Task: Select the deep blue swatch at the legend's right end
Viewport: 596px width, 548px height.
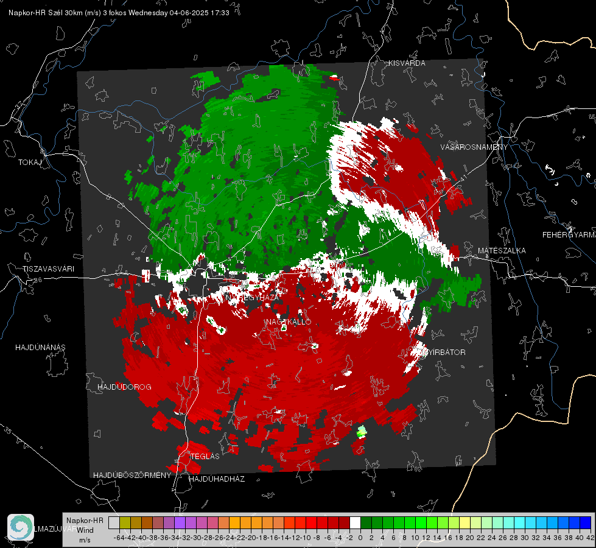Action: pyautogui.click(x=586, y=523)
